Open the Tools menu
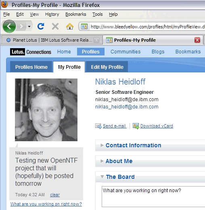 [97, 14]
